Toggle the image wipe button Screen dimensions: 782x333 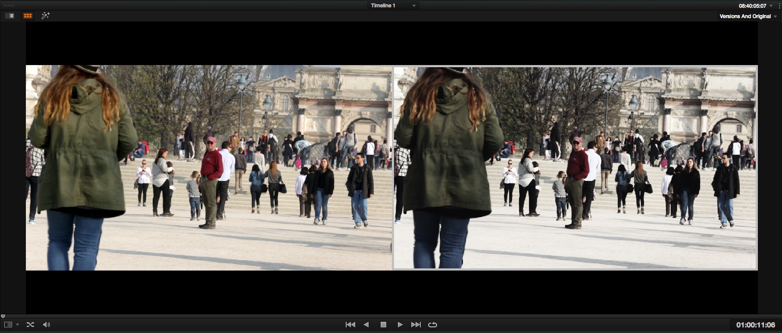point(9,16)
